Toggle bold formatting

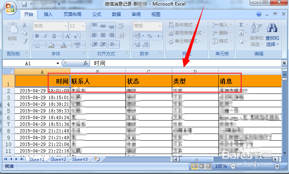[x=37, y=36]
